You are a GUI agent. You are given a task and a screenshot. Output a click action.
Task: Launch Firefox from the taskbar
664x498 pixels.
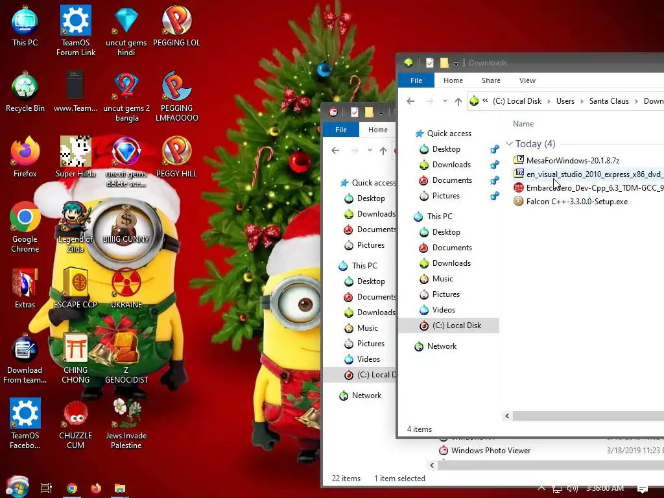pyautogui.click(x=96, y=488)
